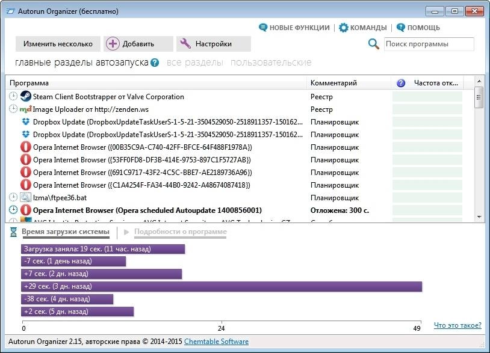Click the -38 сек. (4 дн. назад) bar

(67, 299)
